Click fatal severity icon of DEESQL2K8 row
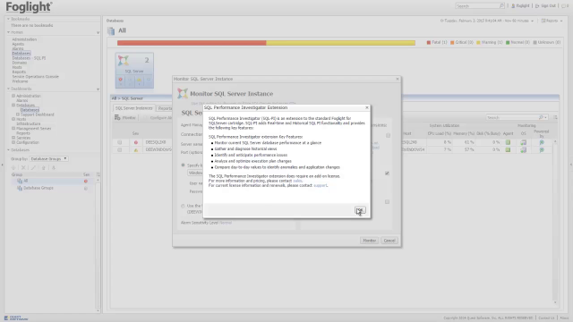573x322 pixels. [x=136, y=142]
